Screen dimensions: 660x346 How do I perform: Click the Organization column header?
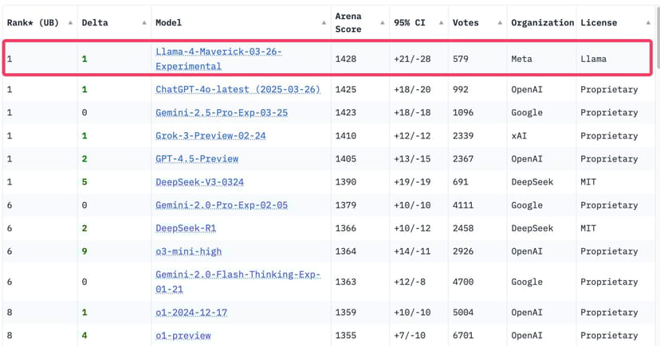pos(542,23)
